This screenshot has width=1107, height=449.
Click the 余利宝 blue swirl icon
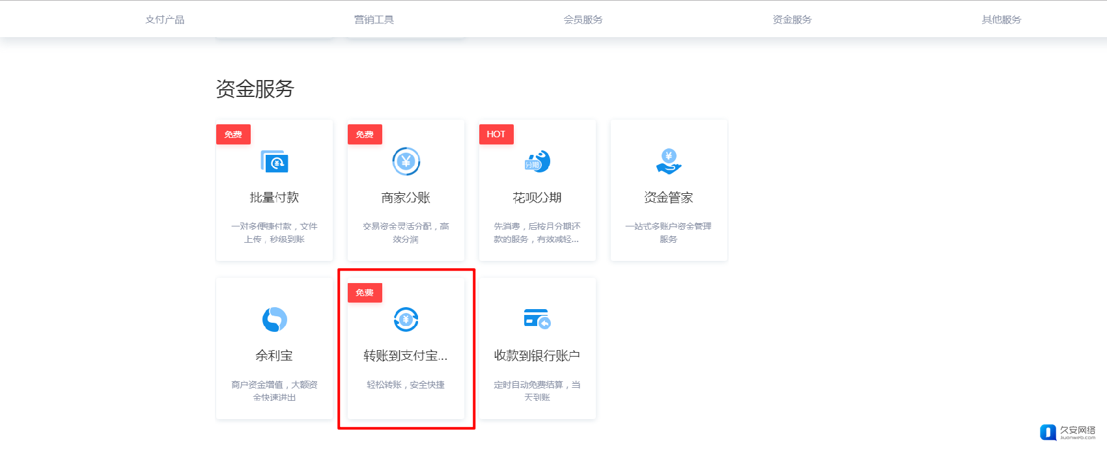coord(274,320)
